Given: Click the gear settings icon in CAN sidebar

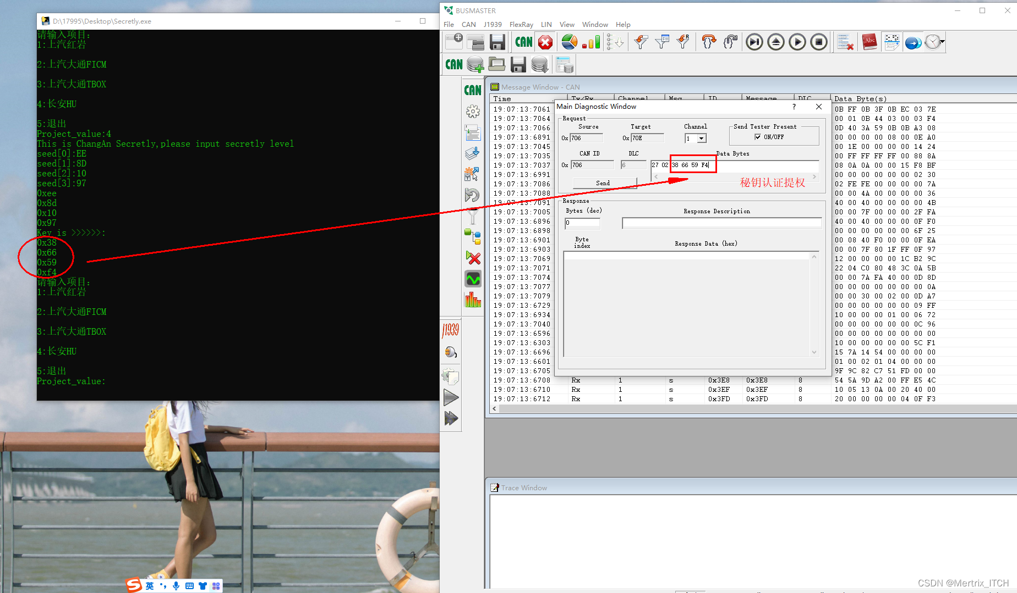Looking at the screenshot, I should 473,112.
